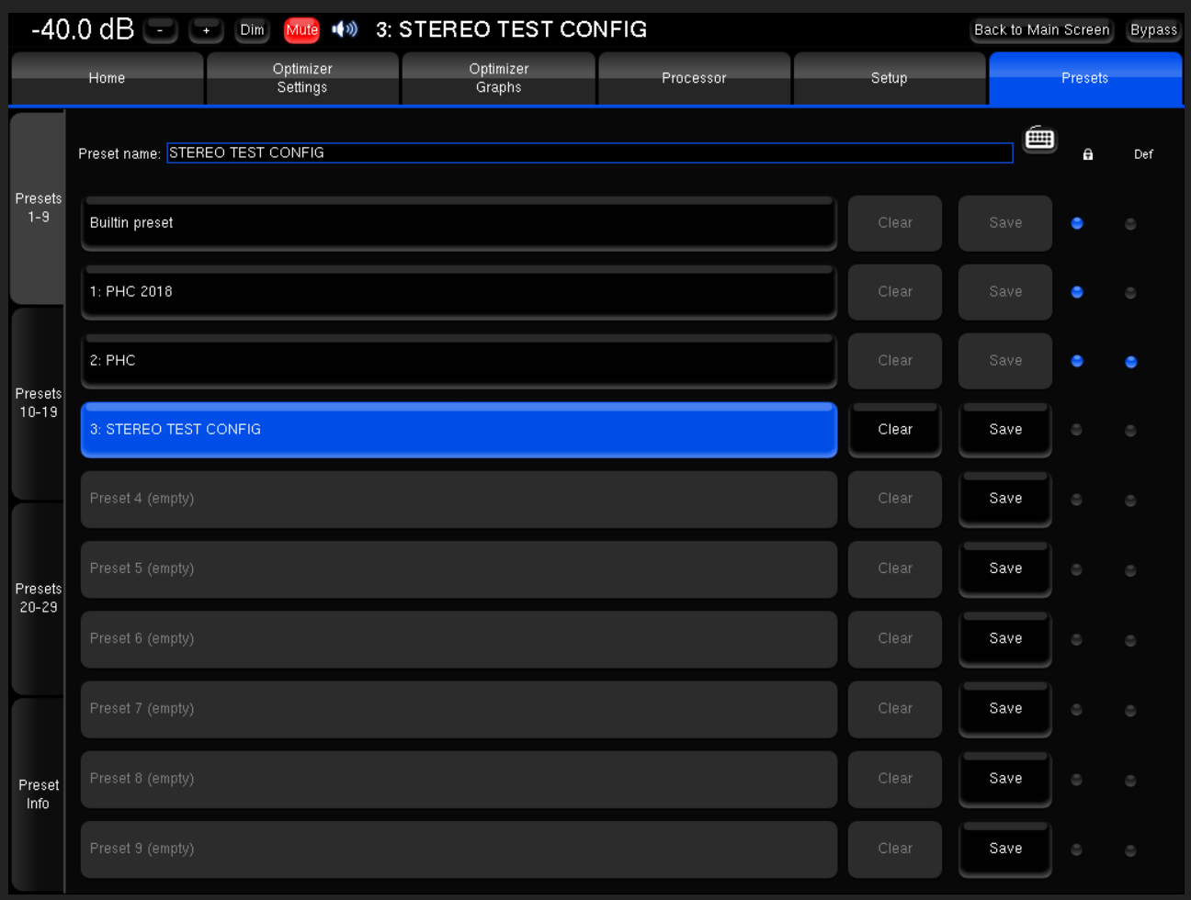Select the Builtin preset row

(x=459, y=223)
